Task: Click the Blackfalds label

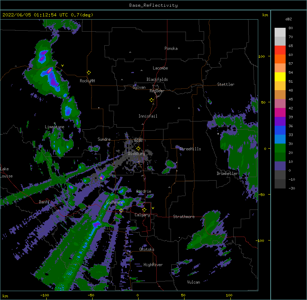Action: pos(157,79)
